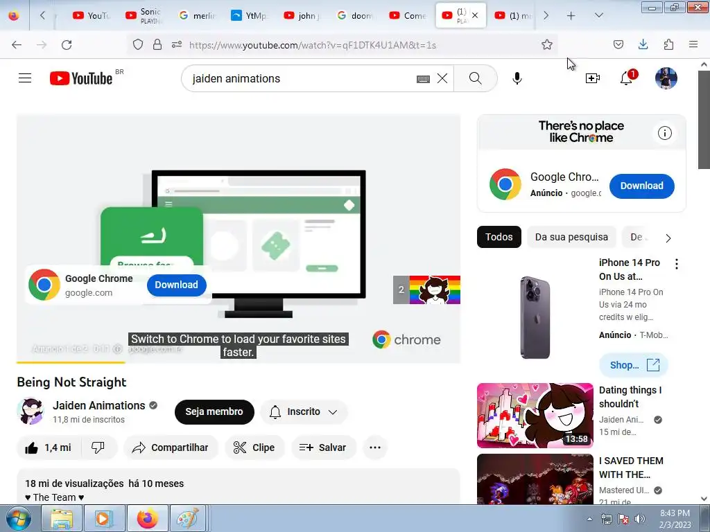Click the page vertical scrollbar thumb

[704, 120]
